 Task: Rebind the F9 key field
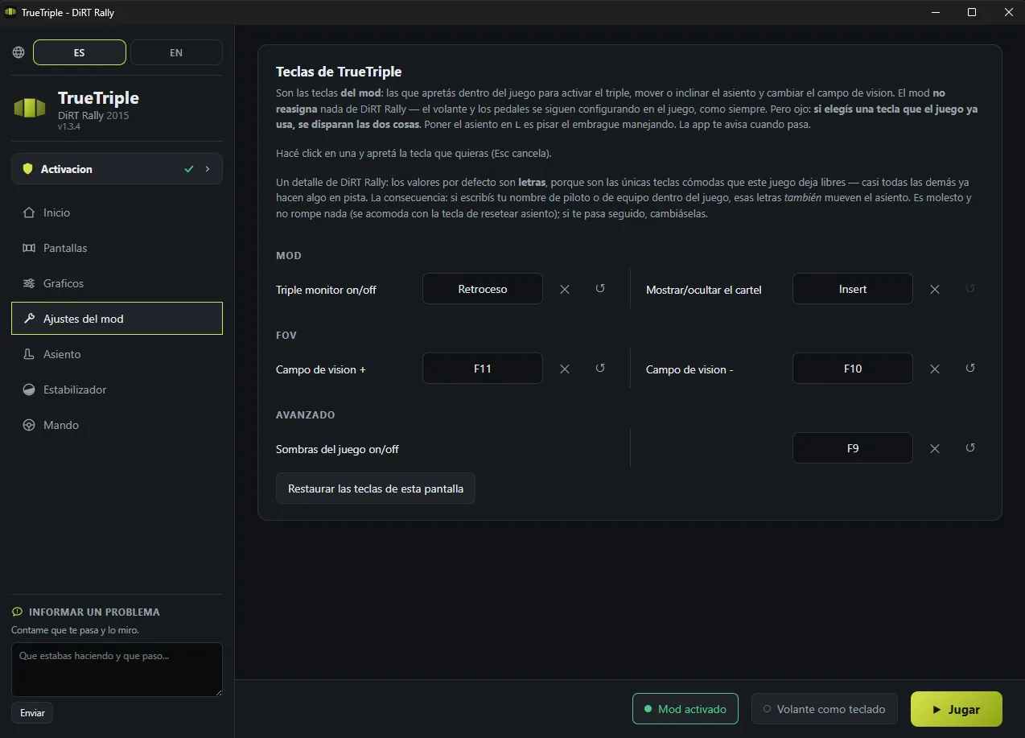click(x=853, y=448)
